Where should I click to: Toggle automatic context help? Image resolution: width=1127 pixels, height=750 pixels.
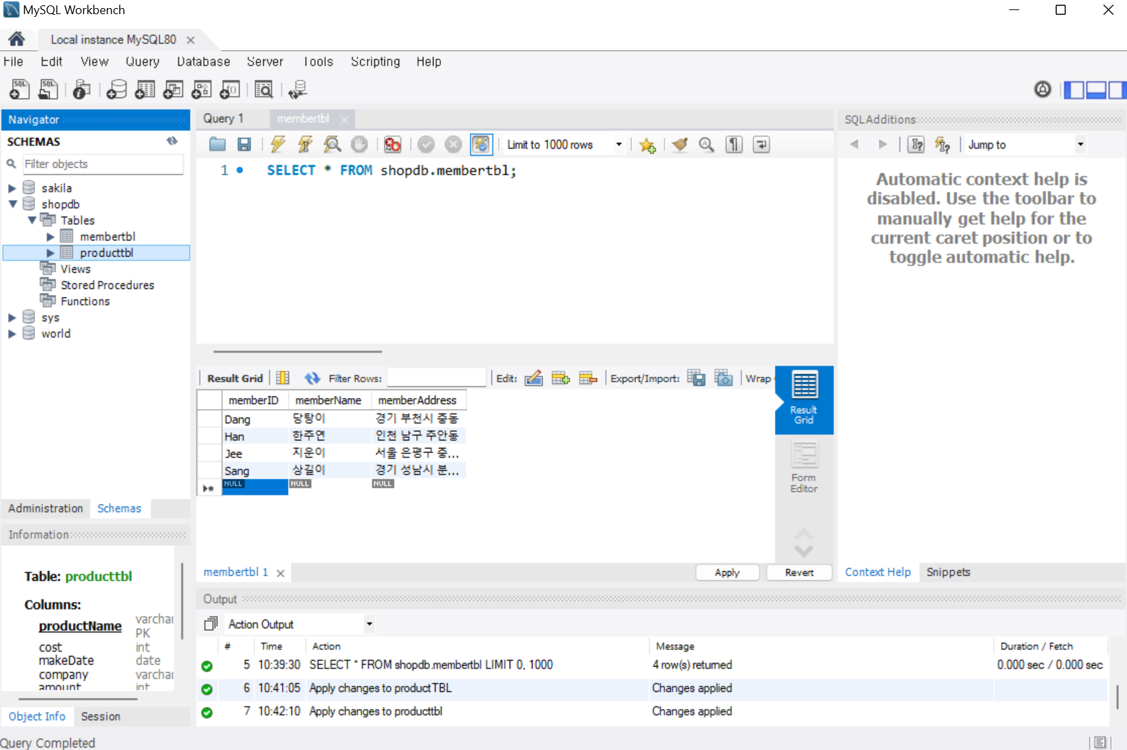pos(943,144)
